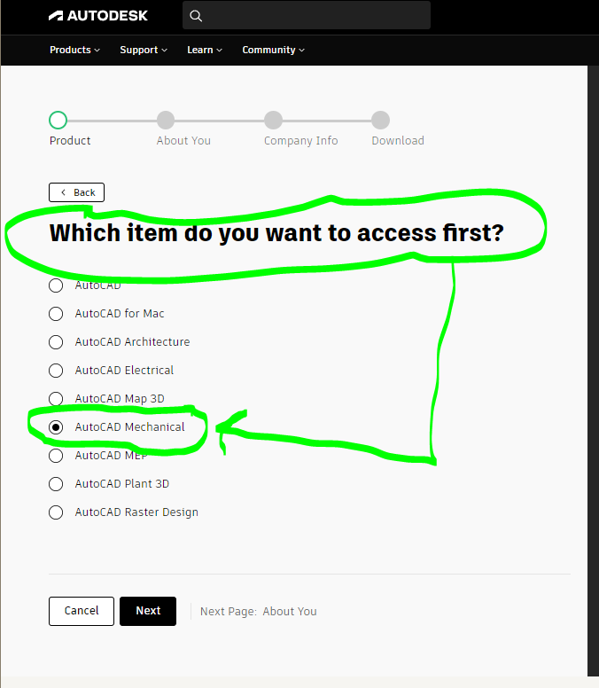Click the Autodesk logo
The image size is (599, 688).
tap(97, 15)
